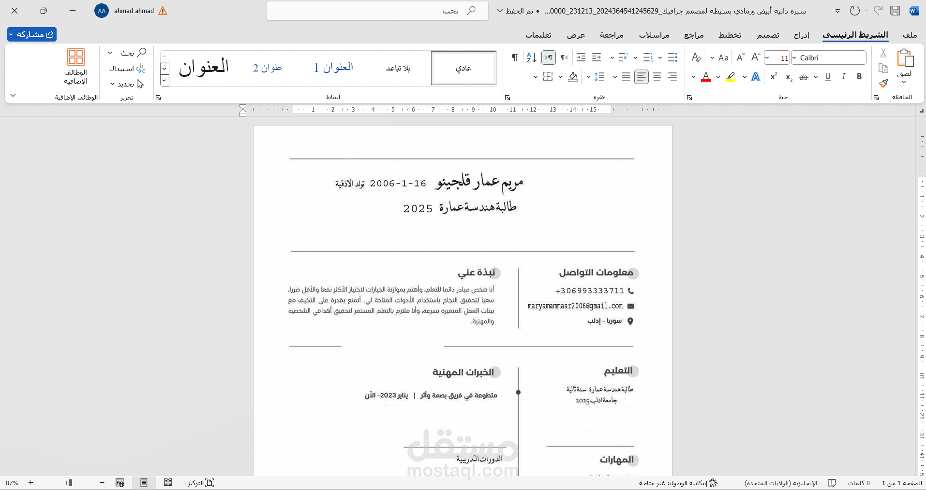Image resolution: width=926 pixels, height=490 pixels.
Task: Switch to the إدراج (Insert) tab
Action: click(801, 35)
